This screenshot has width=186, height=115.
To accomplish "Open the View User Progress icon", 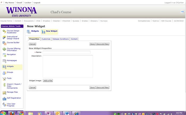I will 4,105.
